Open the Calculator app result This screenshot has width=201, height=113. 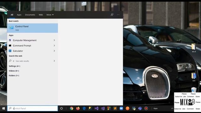coord(18,51)
